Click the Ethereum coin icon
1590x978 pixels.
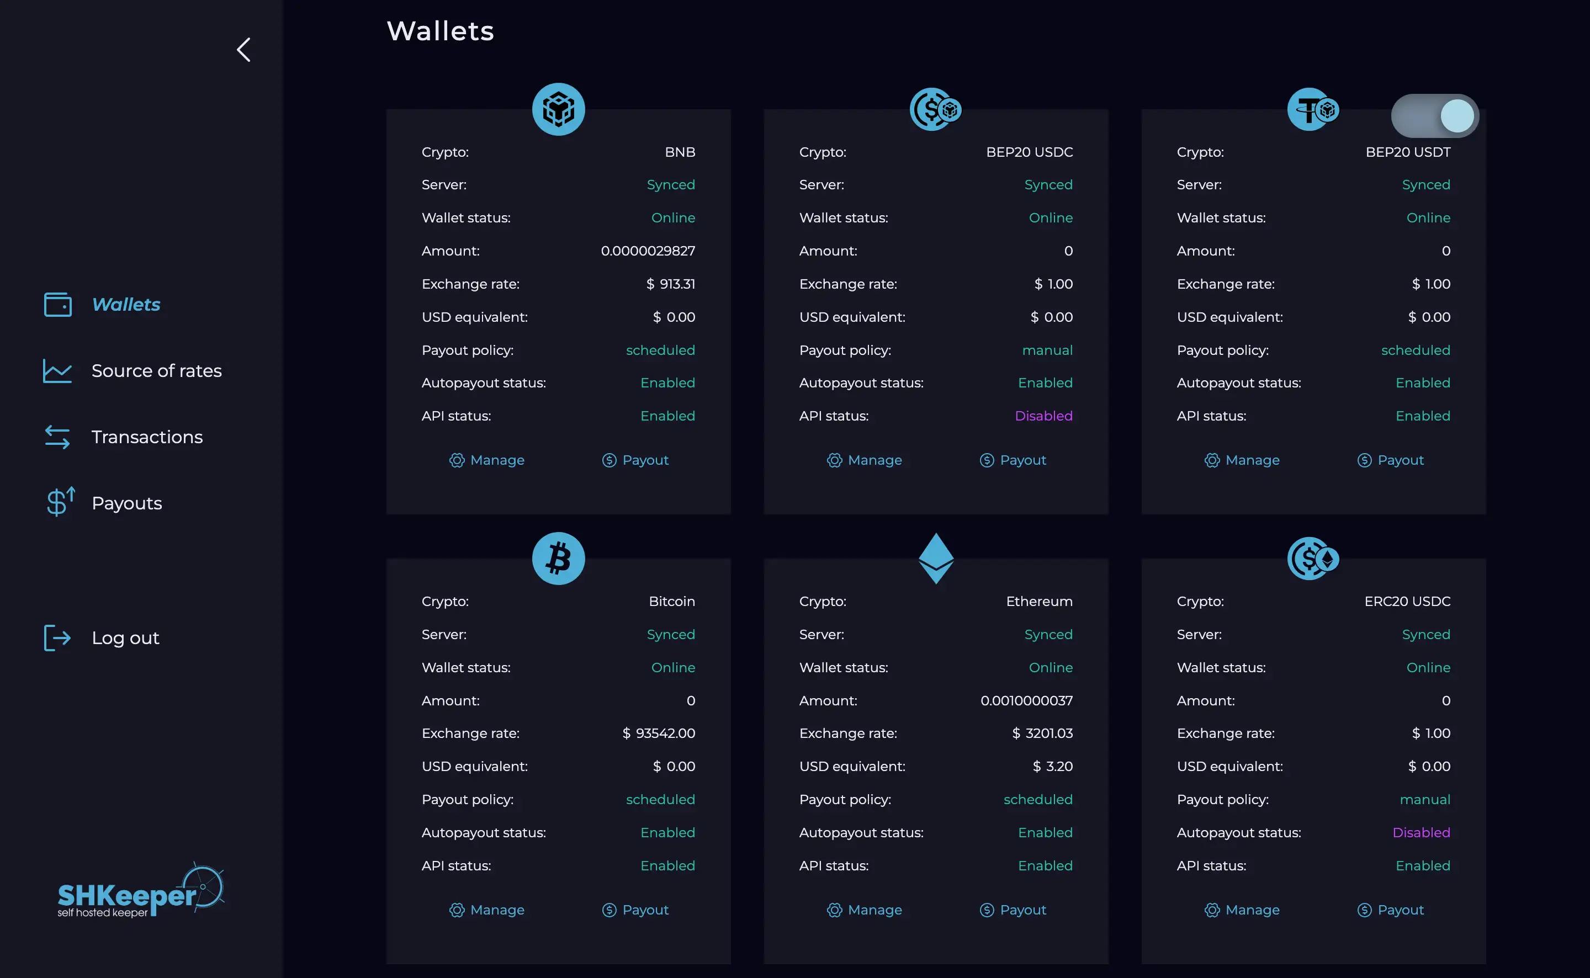[935, 558]
